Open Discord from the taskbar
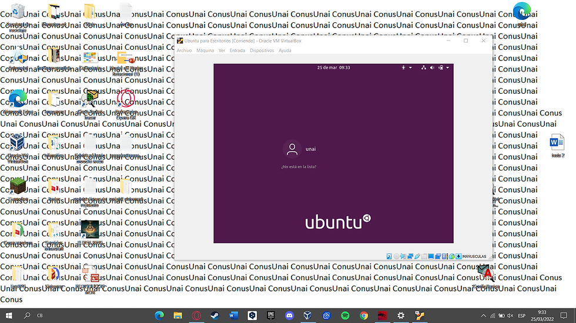 tap(289, 315)
